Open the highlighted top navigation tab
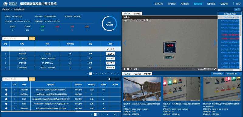 tap(198, 4)
